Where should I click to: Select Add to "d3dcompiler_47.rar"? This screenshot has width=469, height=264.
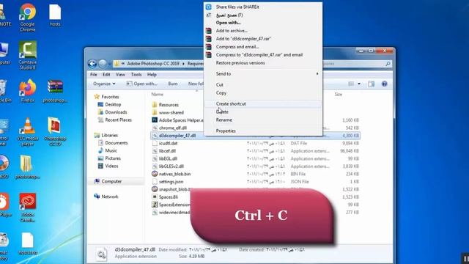coord(243,39)
